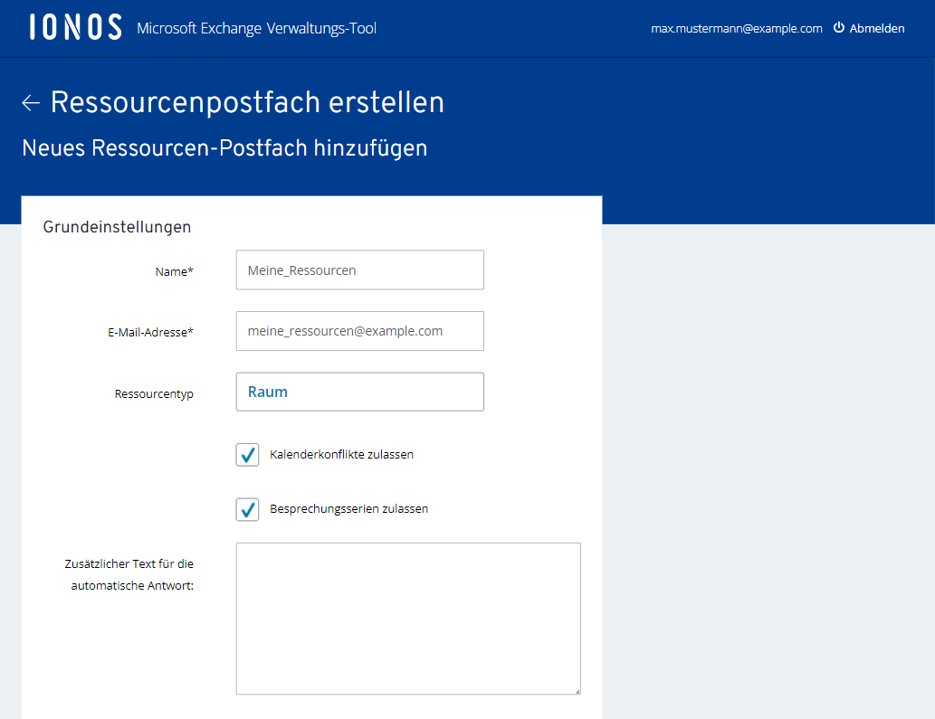Click the Name* field label
This screenshot has height=719, width=935.
tap(174, 271)
